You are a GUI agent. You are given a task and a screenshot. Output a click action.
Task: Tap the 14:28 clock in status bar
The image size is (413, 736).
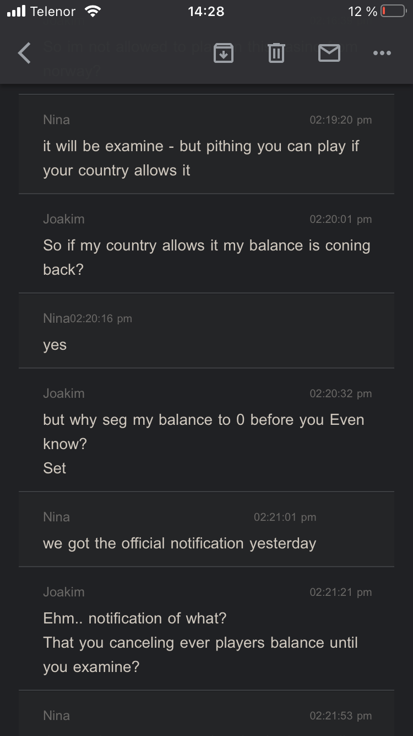(206, 12)
